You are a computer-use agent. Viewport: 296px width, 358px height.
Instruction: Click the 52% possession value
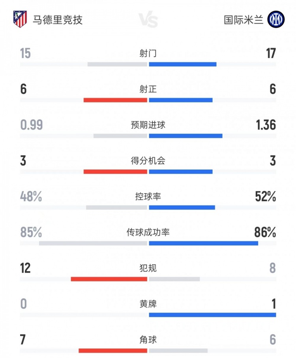coord(265,197)
